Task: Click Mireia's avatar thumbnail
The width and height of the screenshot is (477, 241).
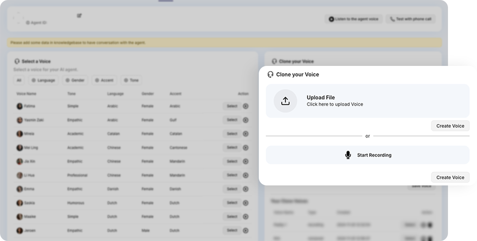Action: pos(19,134)
